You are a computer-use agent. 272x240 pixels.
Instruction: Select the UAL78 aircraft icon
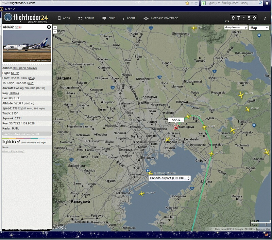click(x=233, y=130)
